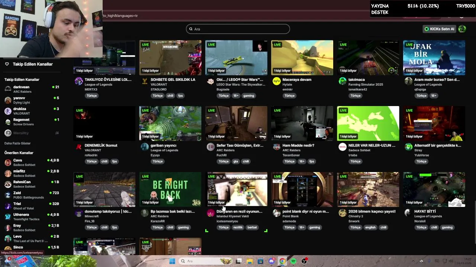The height and width of the screenshot is (267, 476).
Task: Open stream title 2026 bilmem kaçıncı yayın!!
Action: click(372, 211)
